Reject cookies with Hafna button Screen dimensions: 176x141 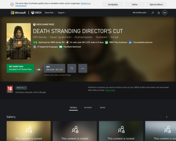(135, 4)
